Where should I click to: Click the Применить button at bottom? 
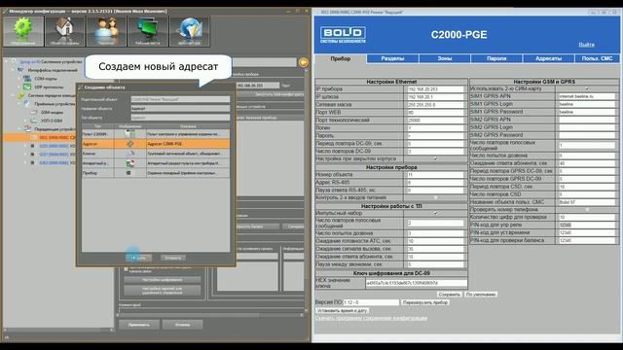tap(139, 325)
